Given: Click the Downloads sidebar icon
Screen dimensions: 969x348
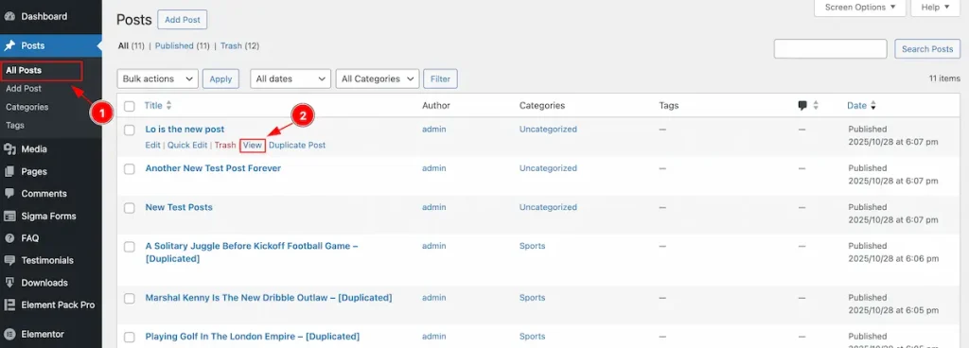Looking at the screenshot, I should click(x=9, y=283).
